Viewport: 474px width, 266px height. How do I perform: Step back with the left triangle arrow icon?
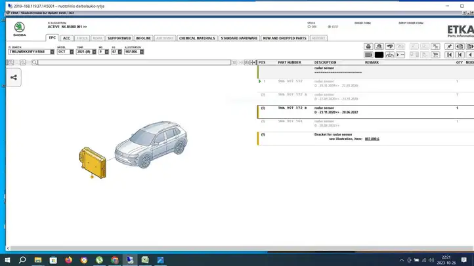470,55
